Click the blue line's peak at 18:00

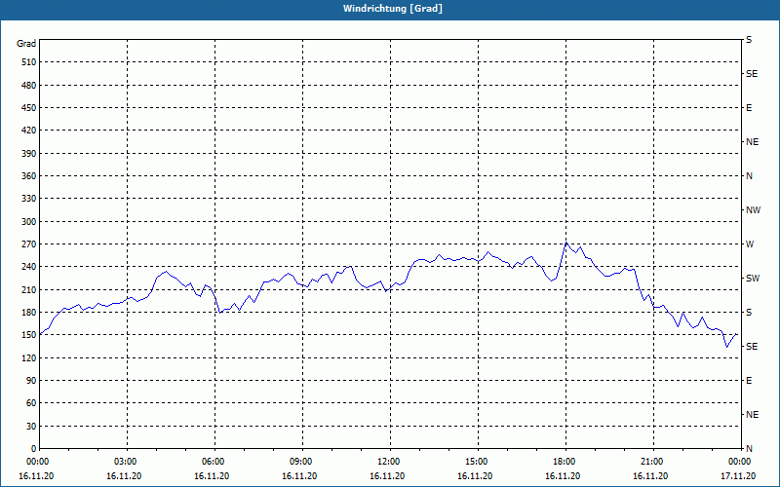[x=566, y=243]
